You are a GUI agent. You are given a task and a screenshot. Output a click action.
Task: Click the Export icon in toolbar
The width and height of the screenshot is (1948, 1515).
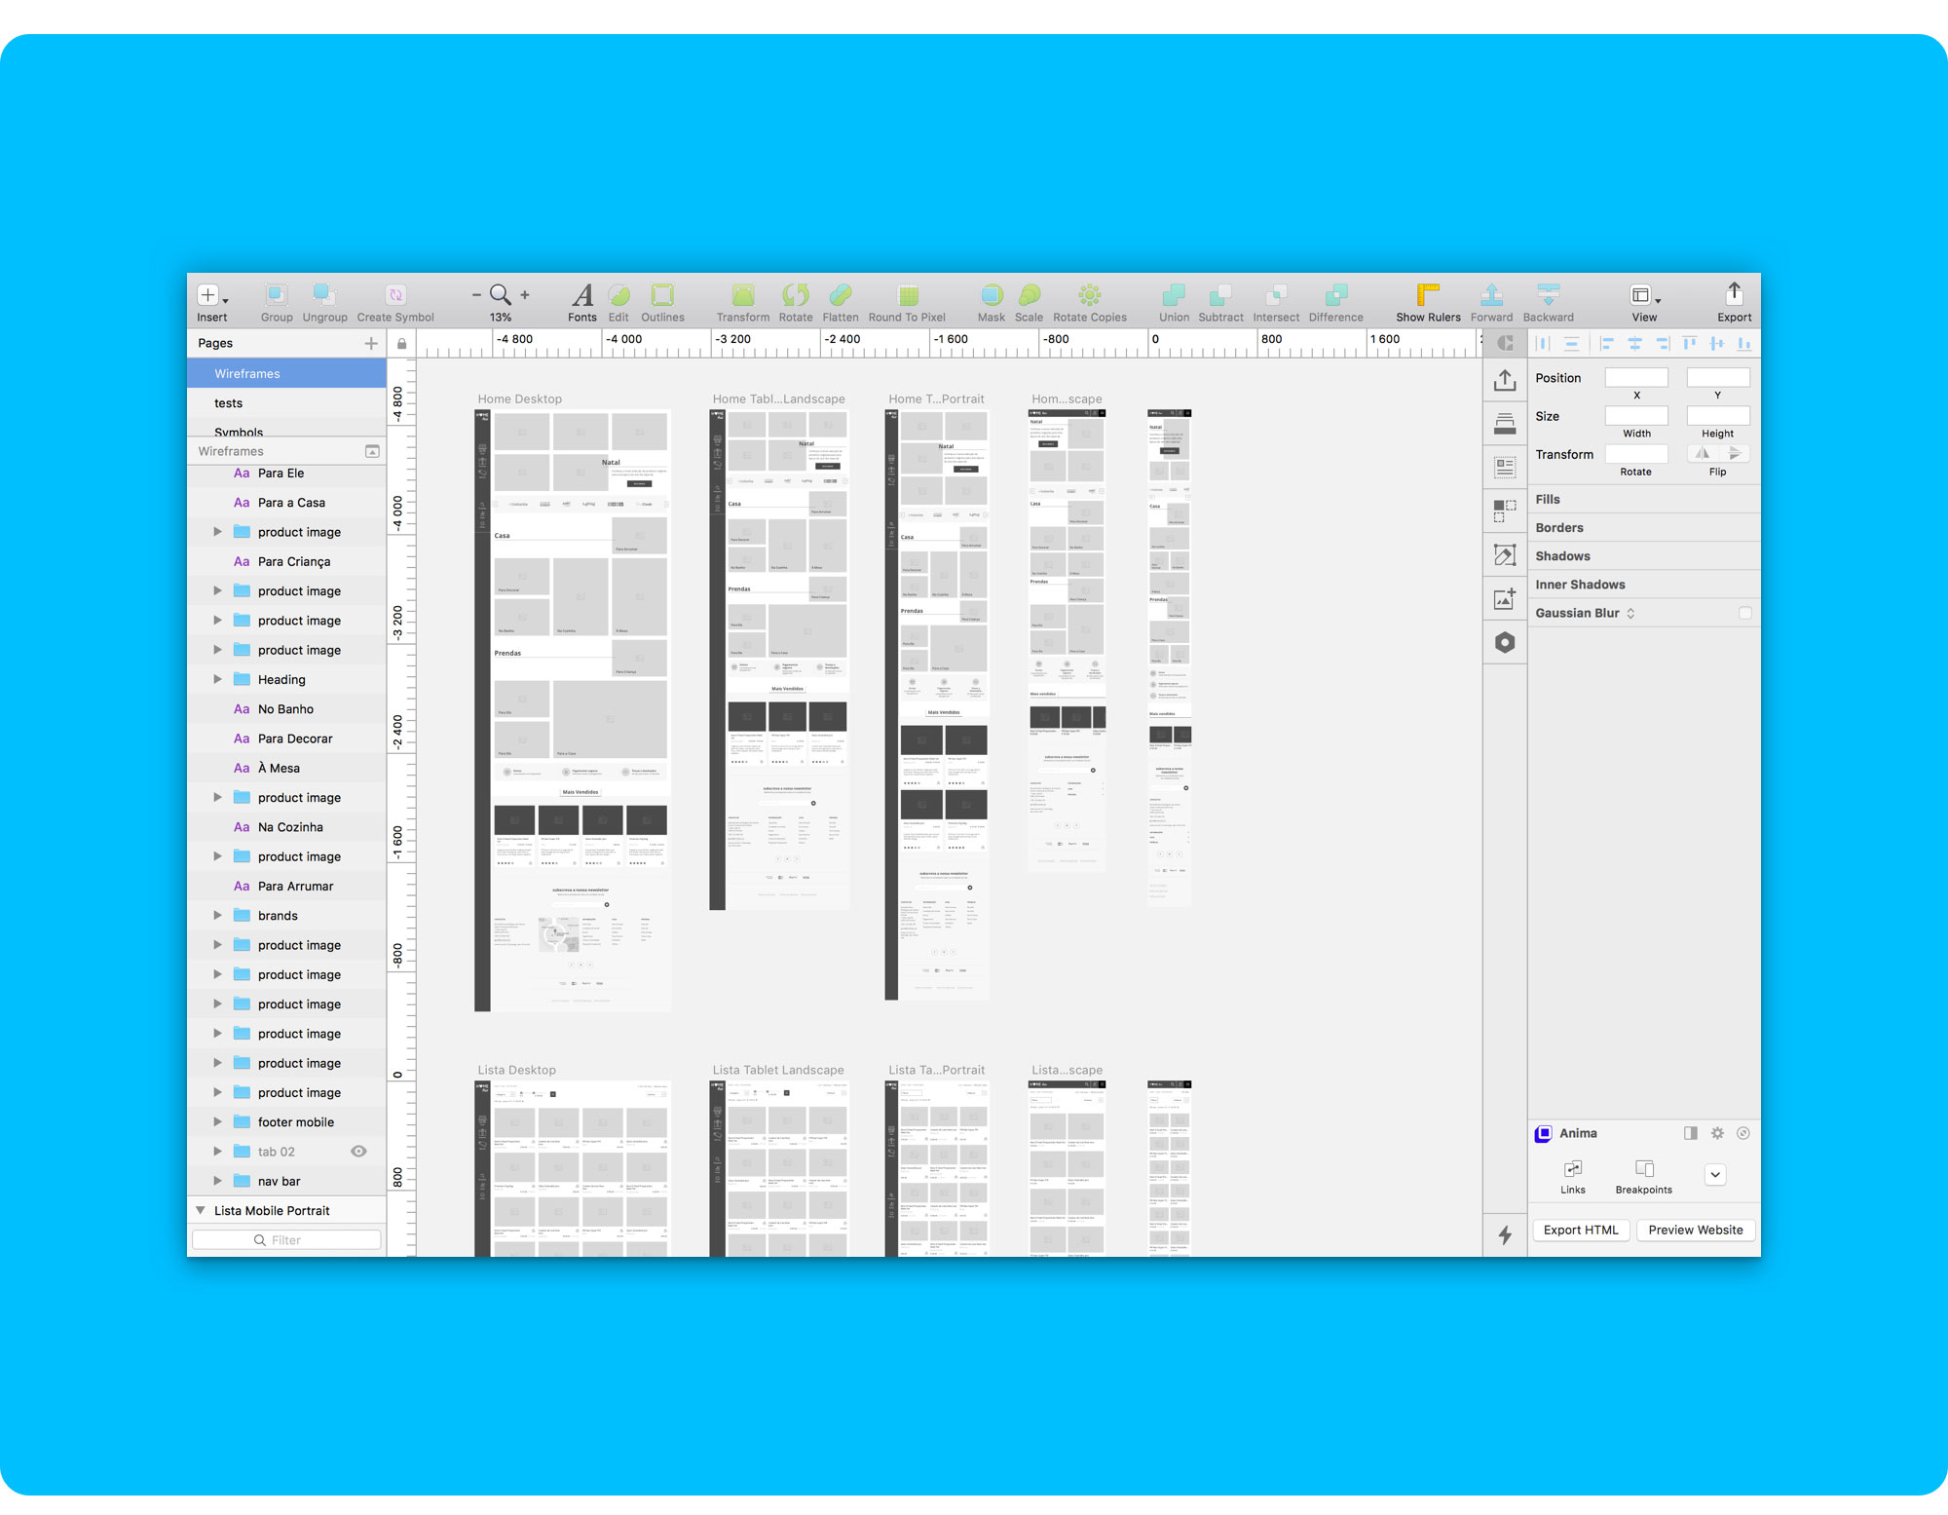1734,295
